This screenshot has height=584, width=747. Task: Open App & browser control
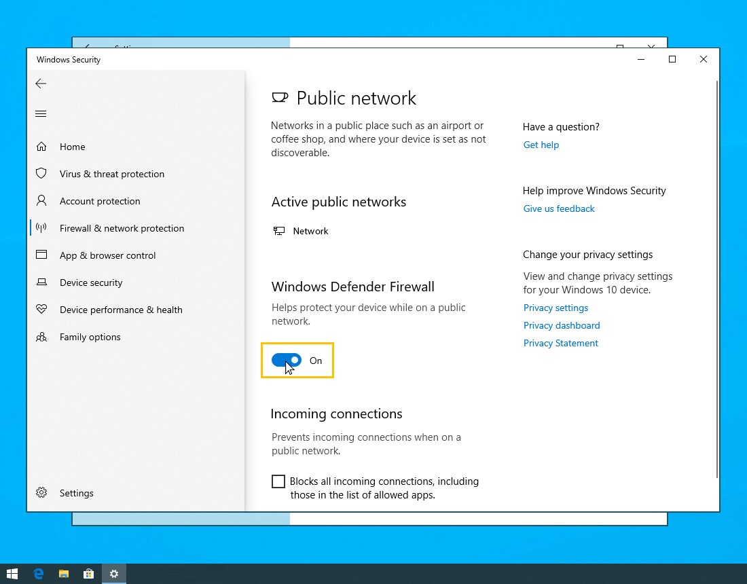[108, 255]
